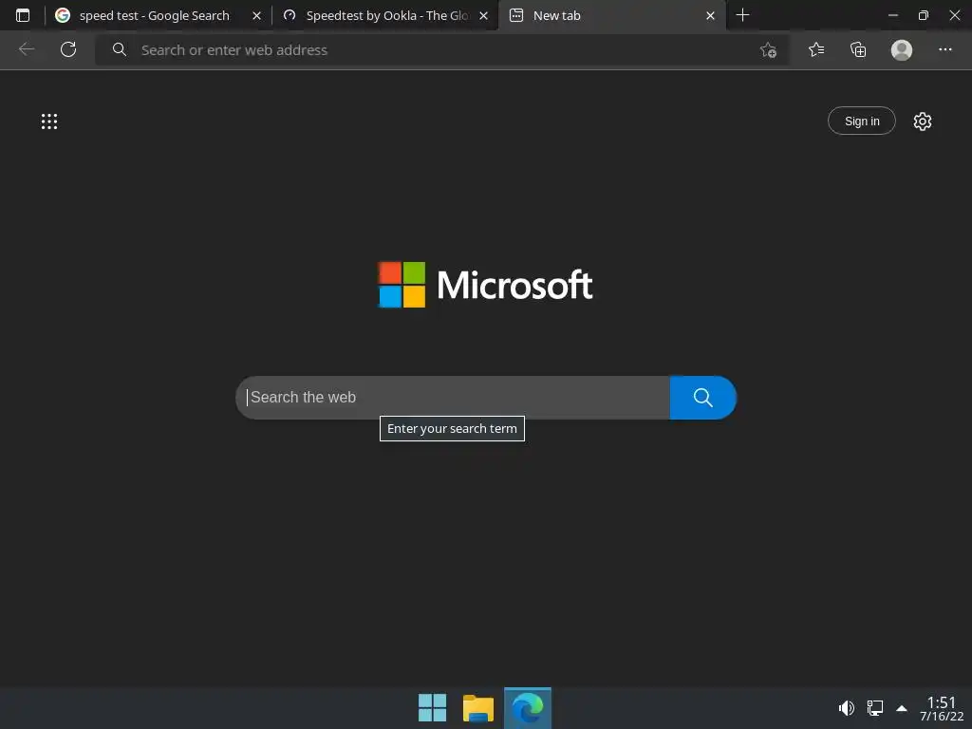Open the clock showing 1:51
Viewport: 972px width, 729px height.
point(942,708)
